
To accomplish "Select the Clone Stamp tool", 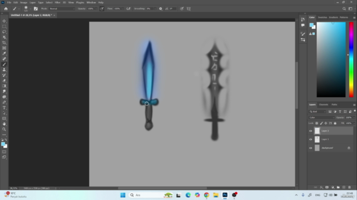I will pyautogui.click(x=4, y=70).
